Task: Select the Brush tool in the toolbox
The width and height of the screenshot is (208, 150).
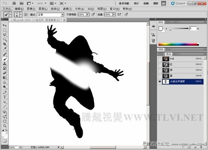Action: pos(5,59)
